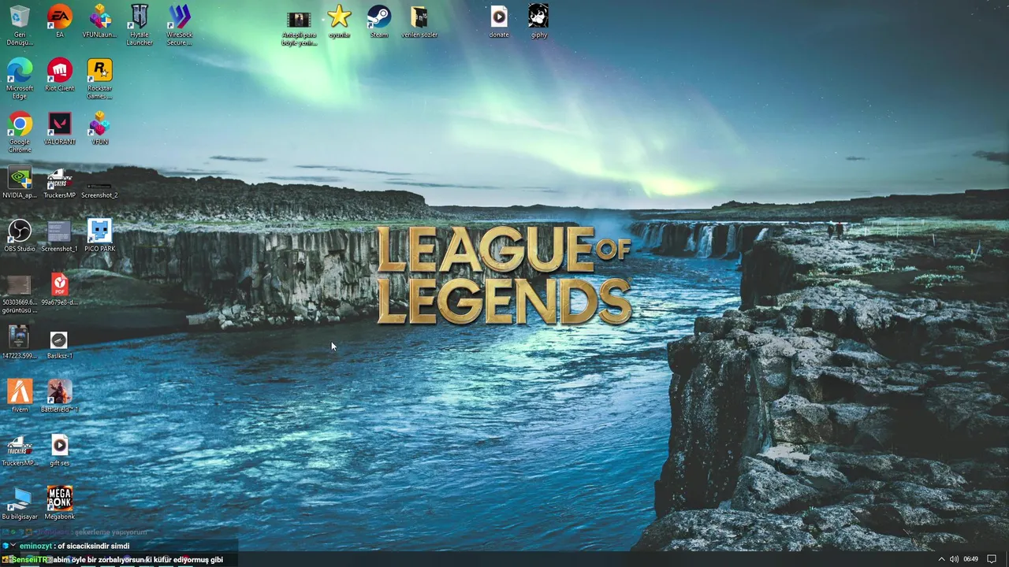1009x567 pixels.
Task: Select the TruckersMP icon beside gift ses
Action: click(x=20, y=450)
